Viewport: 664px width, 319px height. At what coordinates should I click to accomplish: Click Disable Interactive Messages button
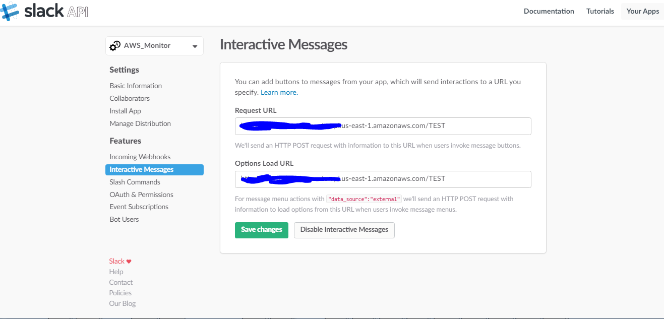pyautogui.click(x=344, y=230)
